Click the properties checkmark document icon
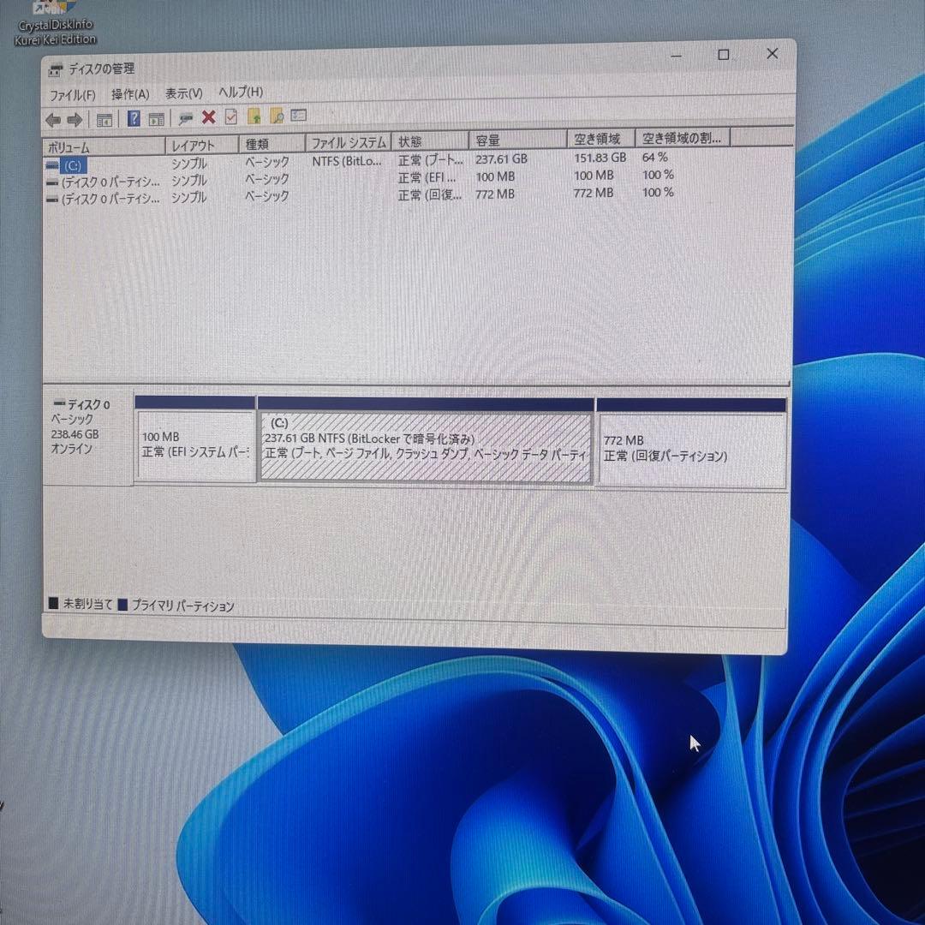Image resolution: width=925 pixels, height=925 pixels. pos(231,117)
